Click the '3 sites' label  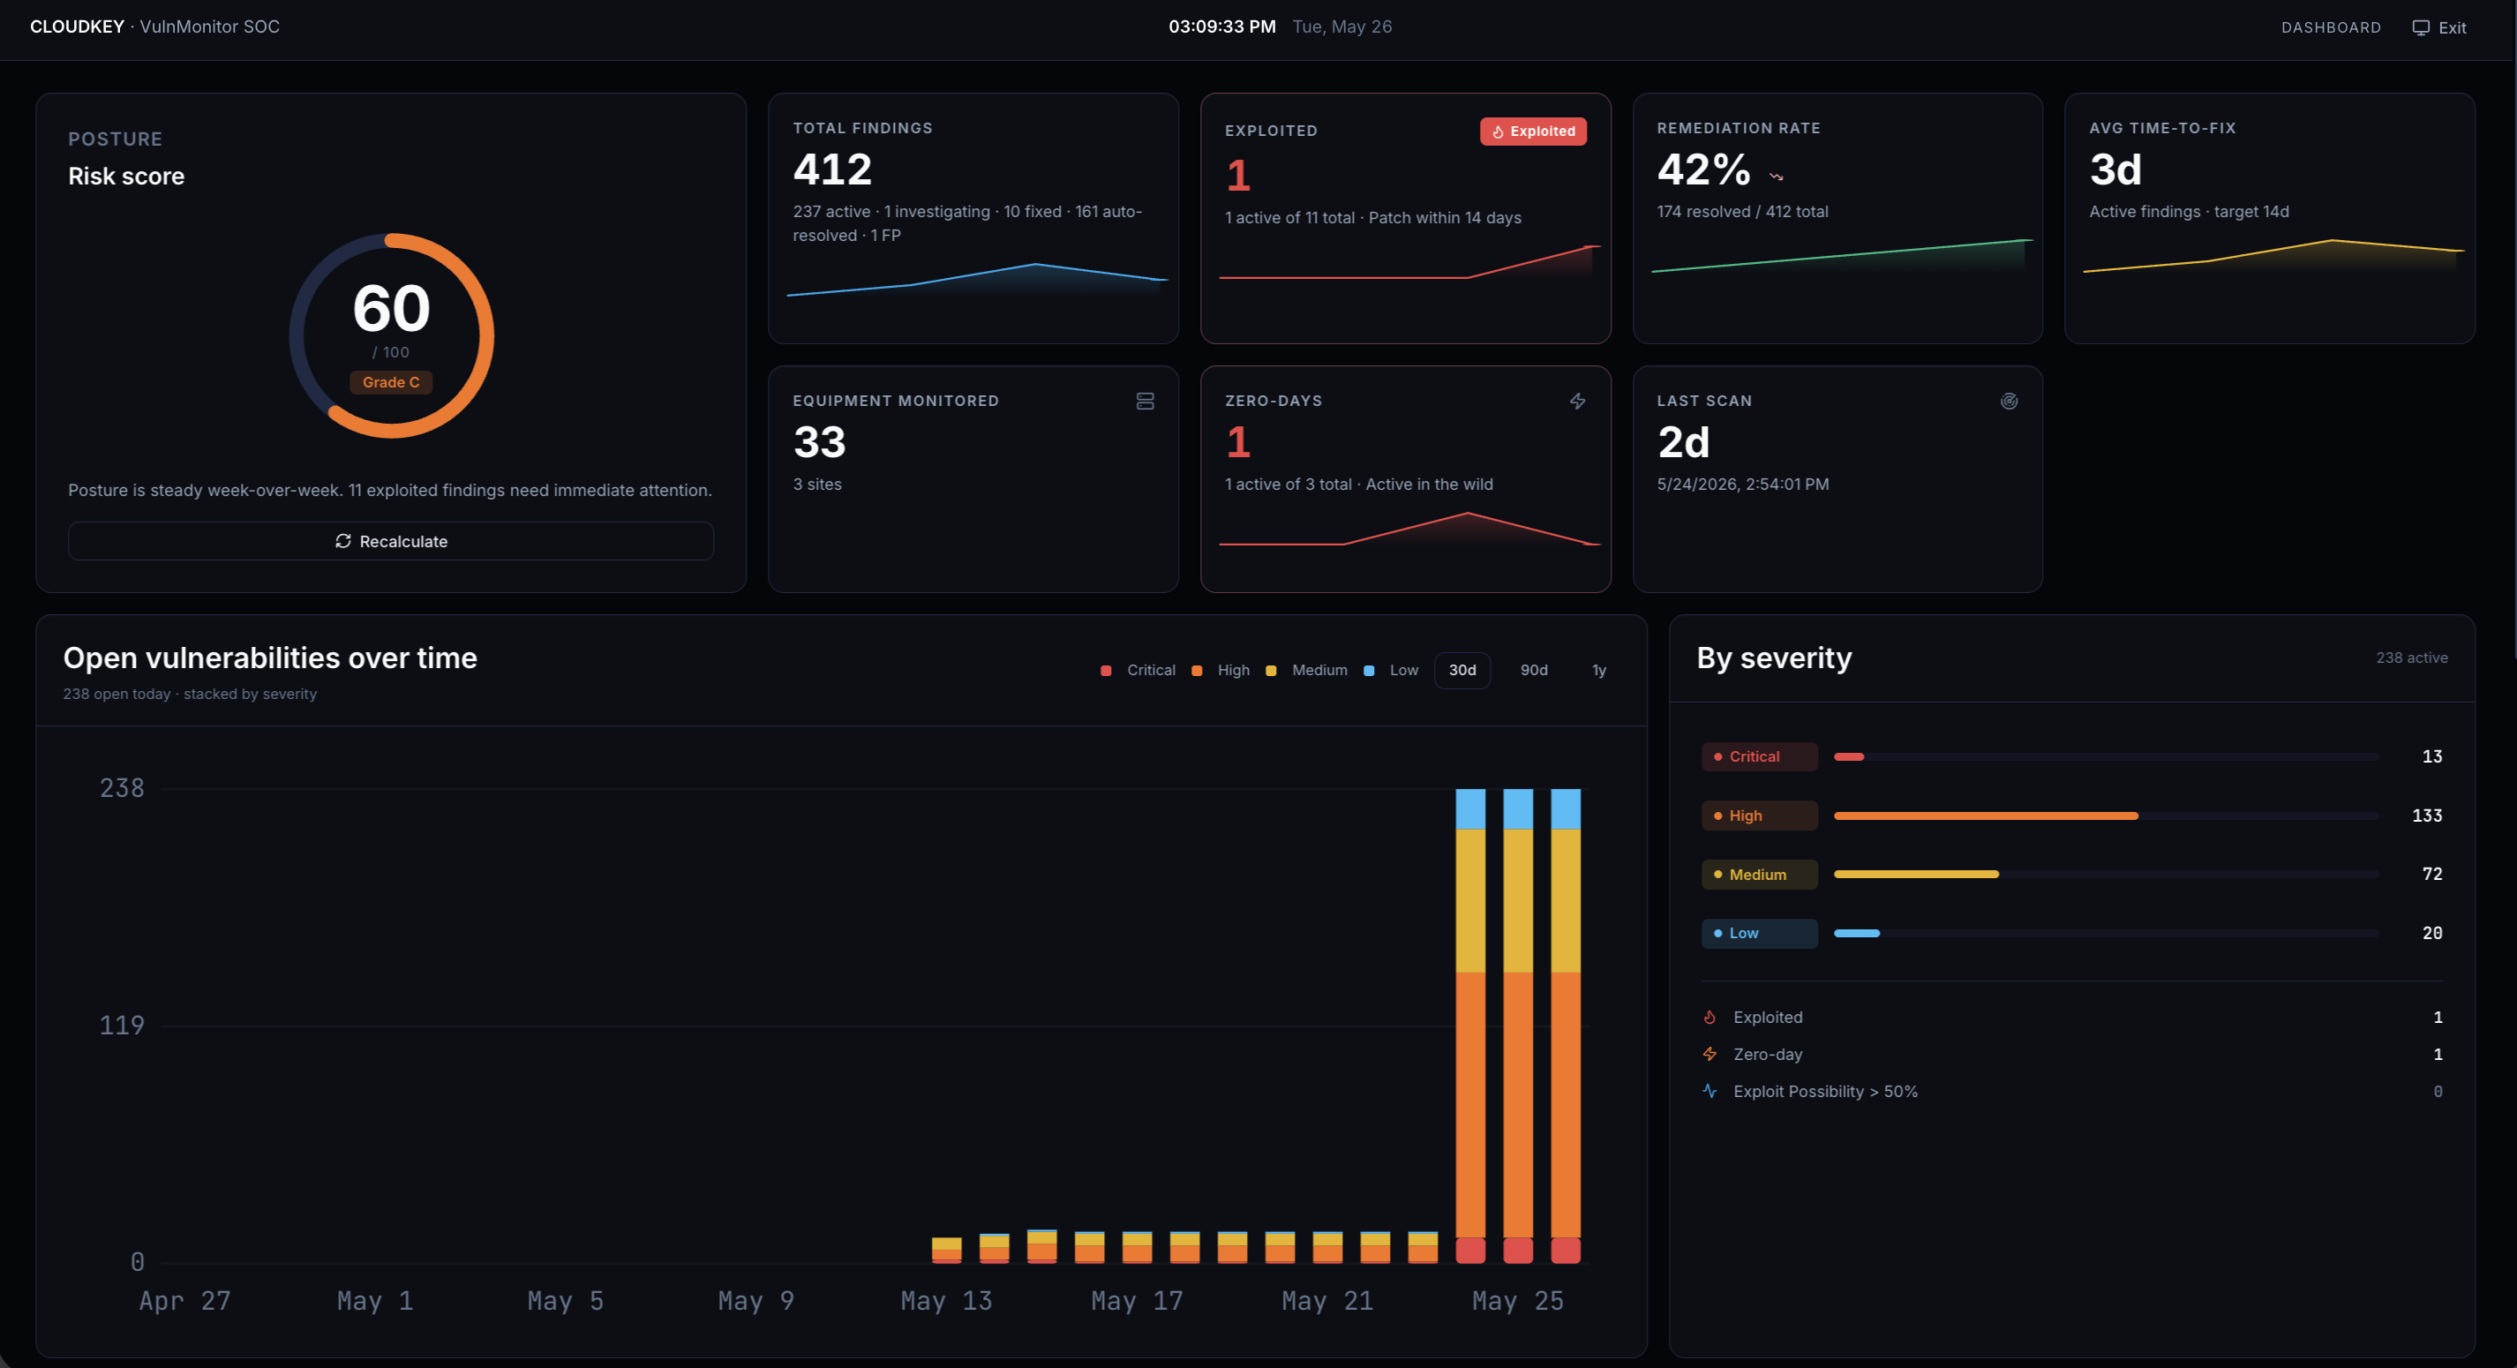point(817,485)
